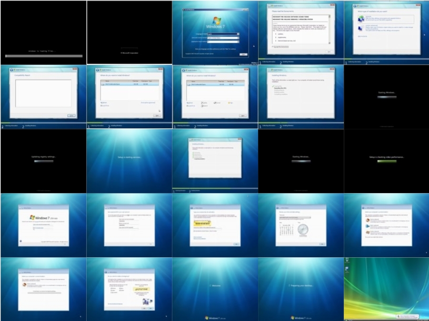Open the installation type selection thumbnail

387,32
